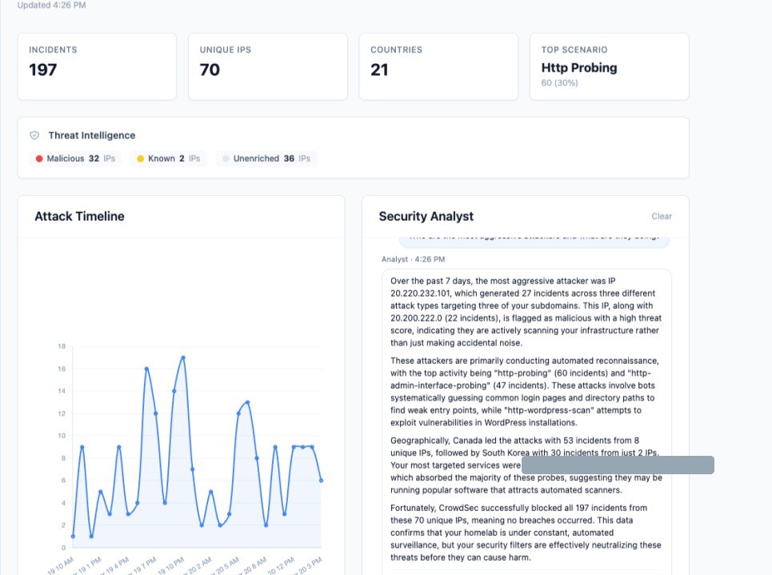Open the Incidents 197 card
This screenshot has height=575, width=772.
click(97, 66)
